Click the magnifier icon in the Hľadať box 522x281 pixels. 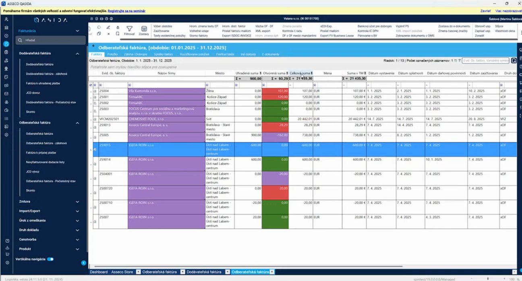[19, 40]
